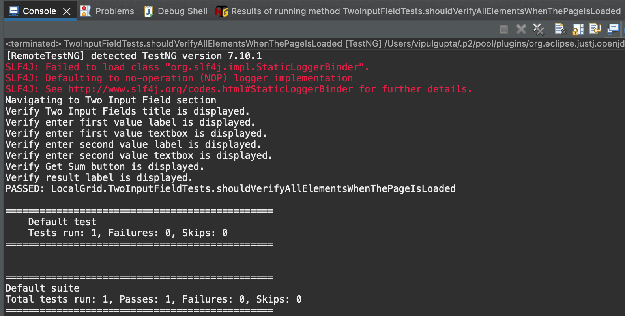Click the Remove Launch X icon

point(521,29)
